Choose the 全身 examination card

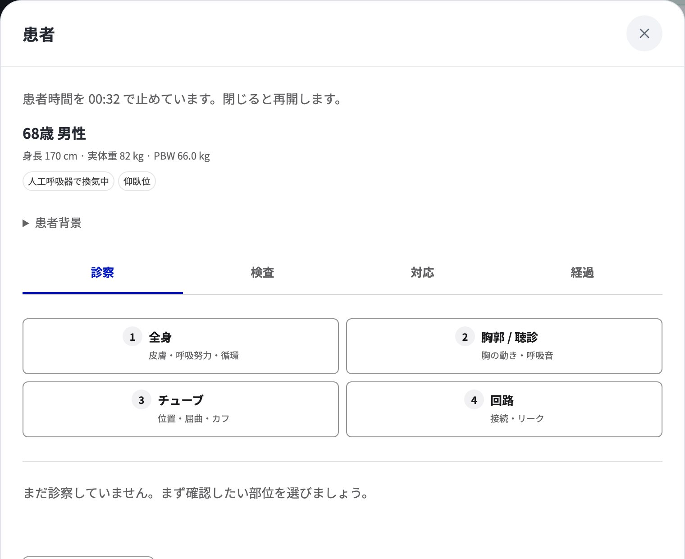[181, 346]
